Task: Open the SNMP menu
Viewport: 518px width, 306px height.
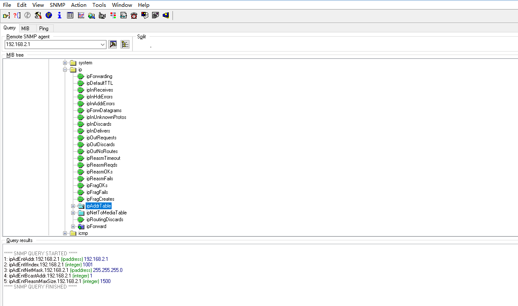Action: pyautogui.click(x=58, y=5)
